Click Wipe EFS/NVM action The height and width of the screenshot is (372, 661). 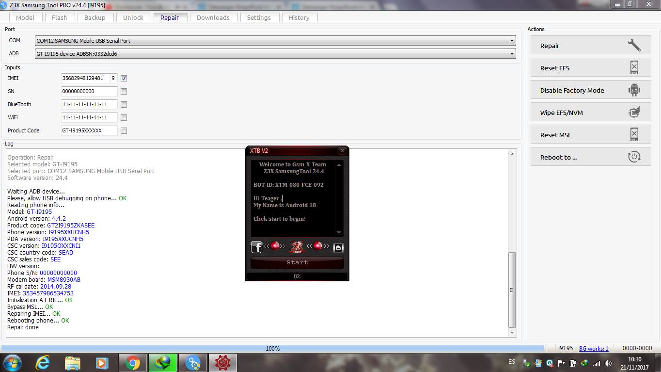[x=591, y=113]
